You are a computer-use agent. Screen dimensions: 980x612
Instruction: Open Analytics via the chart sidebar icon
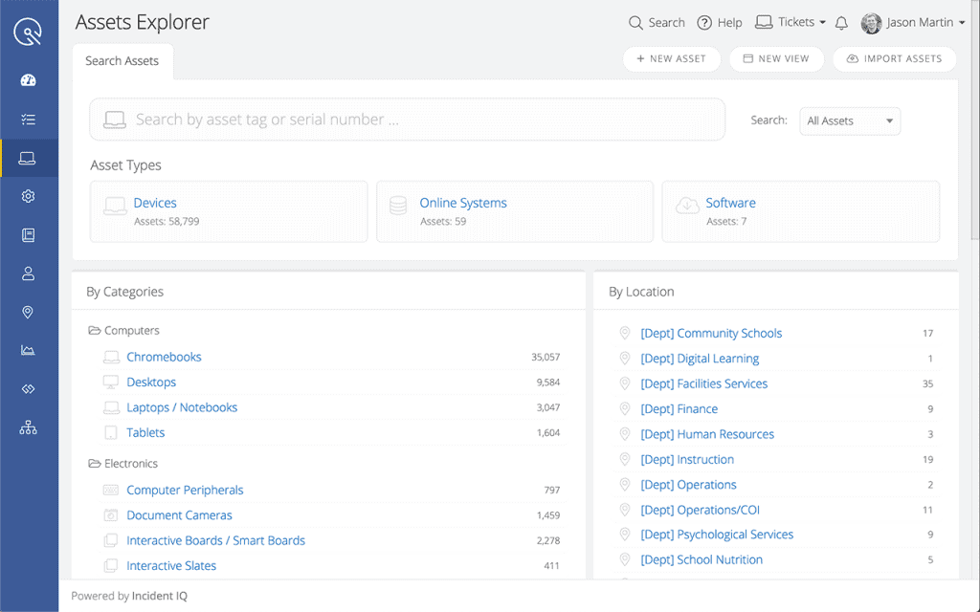30,349
